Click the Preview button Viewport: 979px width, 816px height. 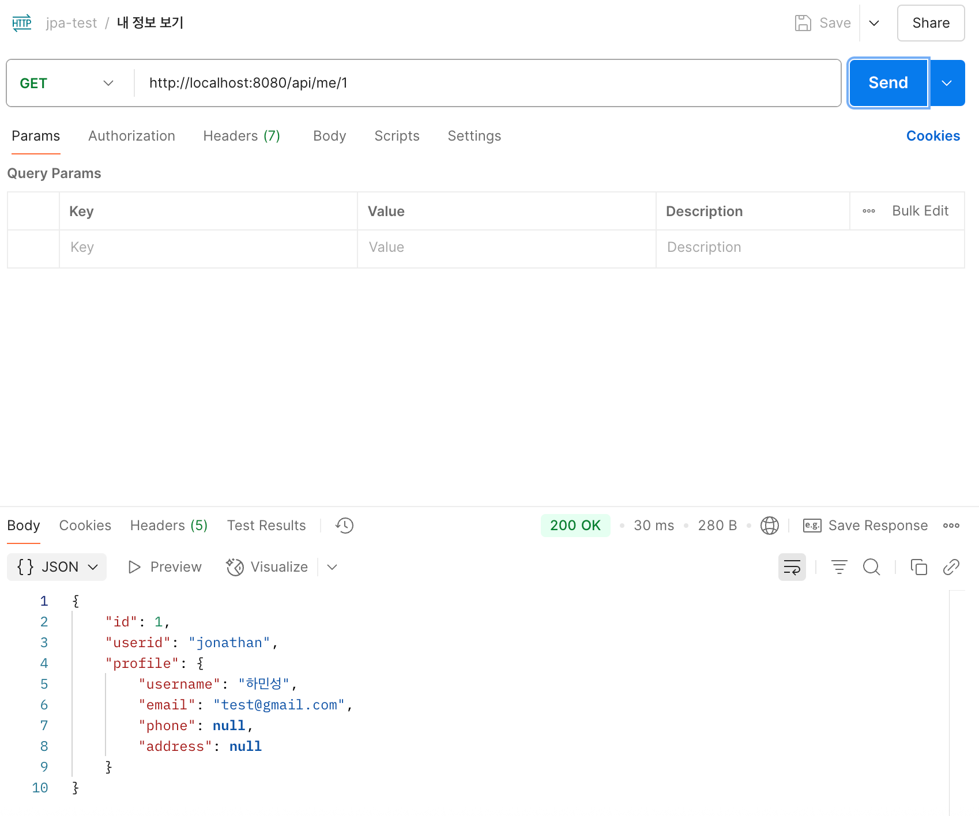(165, 567)
